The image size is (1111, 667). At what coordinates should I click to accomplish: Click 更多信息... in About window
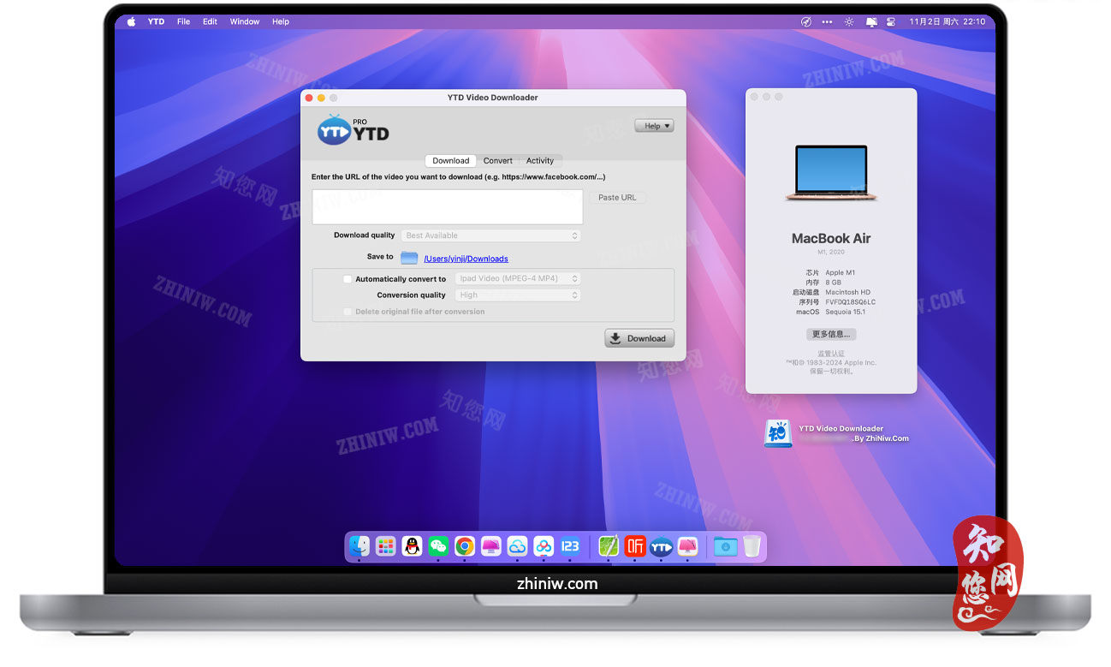click(831, 334)
